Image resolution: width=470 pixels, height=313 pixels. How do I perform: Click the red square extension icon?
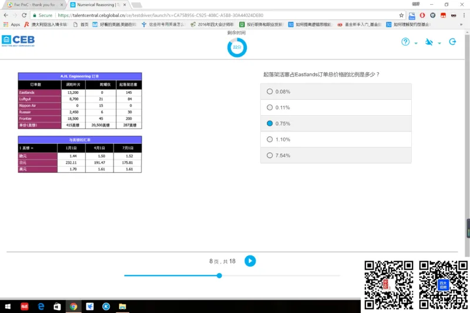[443, 15]
